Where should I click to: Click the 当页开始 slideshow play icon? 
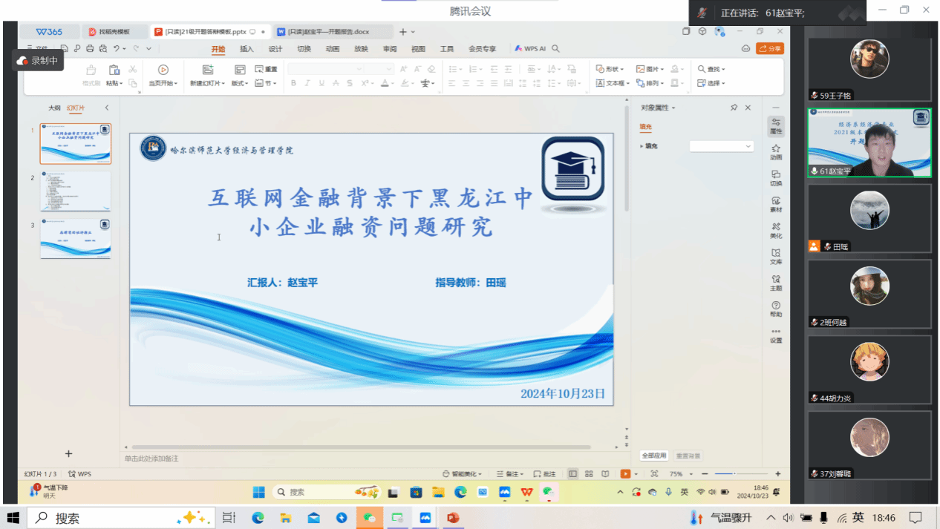tap(163, 70)
